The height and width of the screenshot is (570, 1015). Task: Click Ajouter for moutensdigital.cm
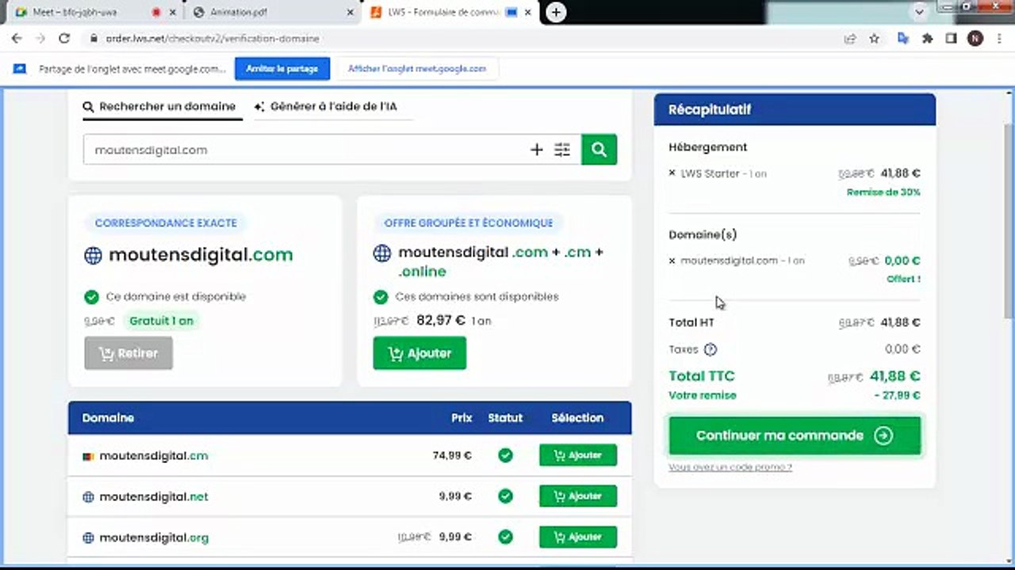(578, 455)
